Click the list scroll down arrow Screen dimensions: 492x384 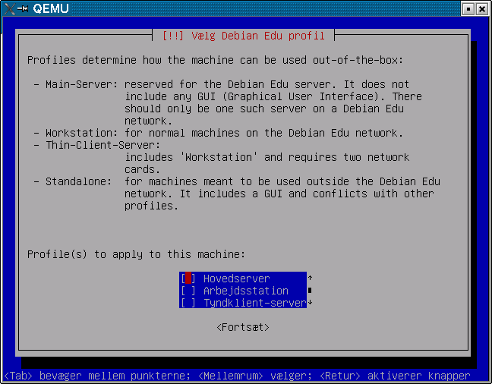click(310, 303)
